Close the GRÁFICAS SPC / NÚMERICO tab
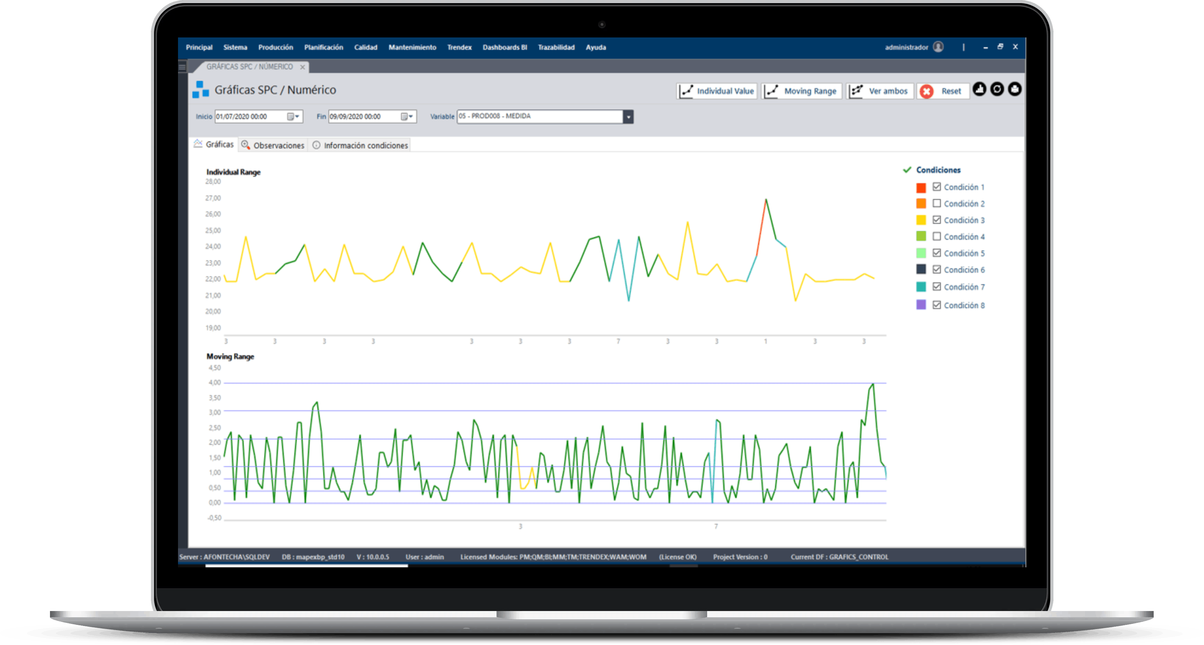 point(303,67)
